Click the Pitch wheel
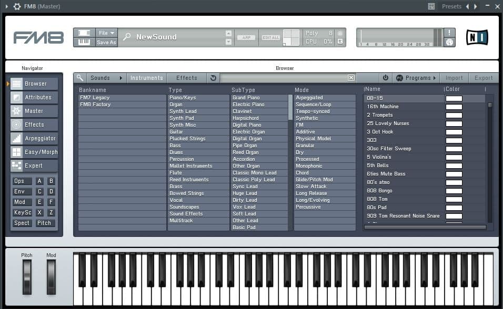The image size is (503, 309). pos(27,277)
